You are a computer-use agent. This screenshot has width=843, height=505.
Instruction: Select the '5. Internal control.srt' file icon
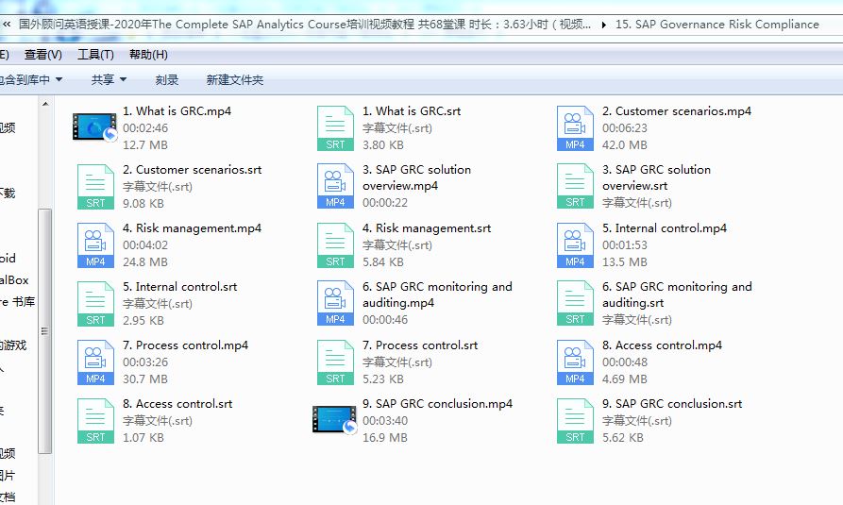[95, 304]
